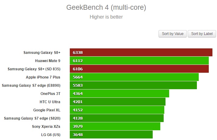
Task: Click the Google Pixel XL bar
Action: click(117, 110)
